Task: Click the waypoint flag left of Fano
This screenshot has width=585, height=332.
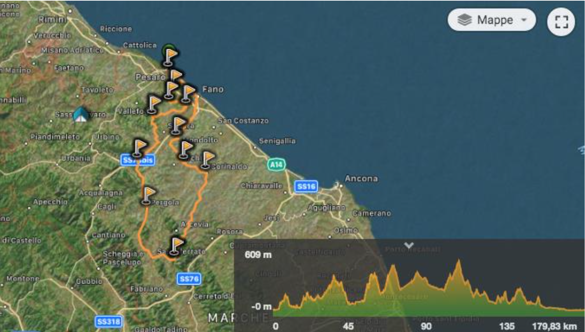Action: [188, 94]
